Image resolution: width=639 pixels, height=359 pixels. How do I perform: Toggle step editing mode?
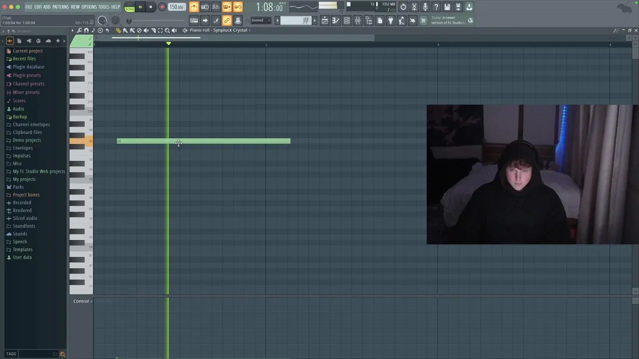(x=216, y=20)
